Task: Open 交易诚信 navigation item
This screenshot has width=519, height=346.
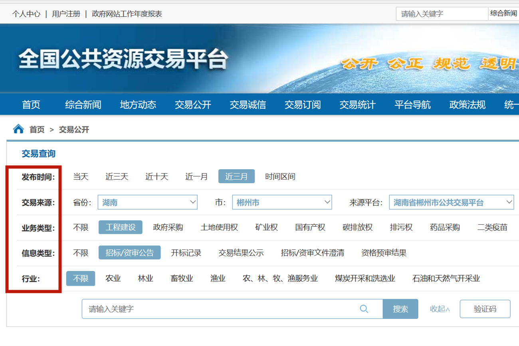Action: [248, 105]
